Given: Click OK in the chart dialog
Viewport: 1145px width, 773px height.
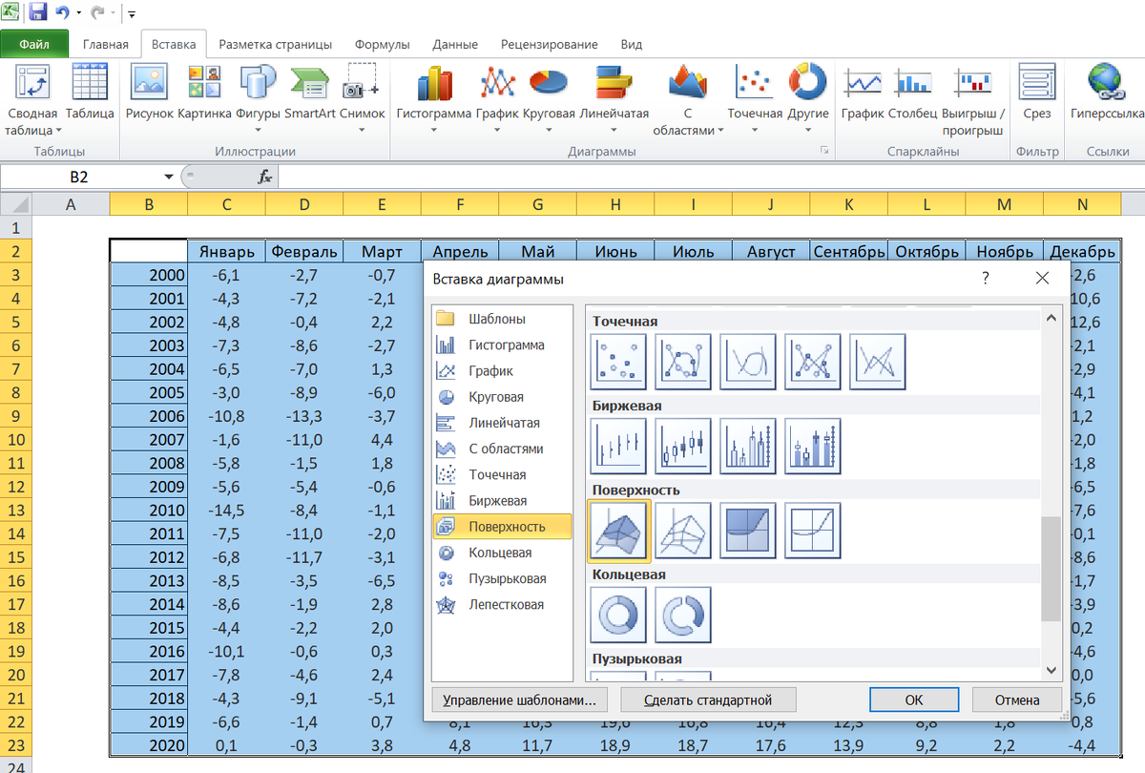Looking at the screenshot, I should [914, 700].
